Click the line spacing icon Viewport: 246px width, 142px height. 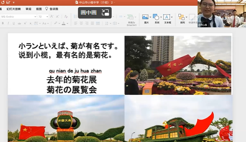[107, 23]
